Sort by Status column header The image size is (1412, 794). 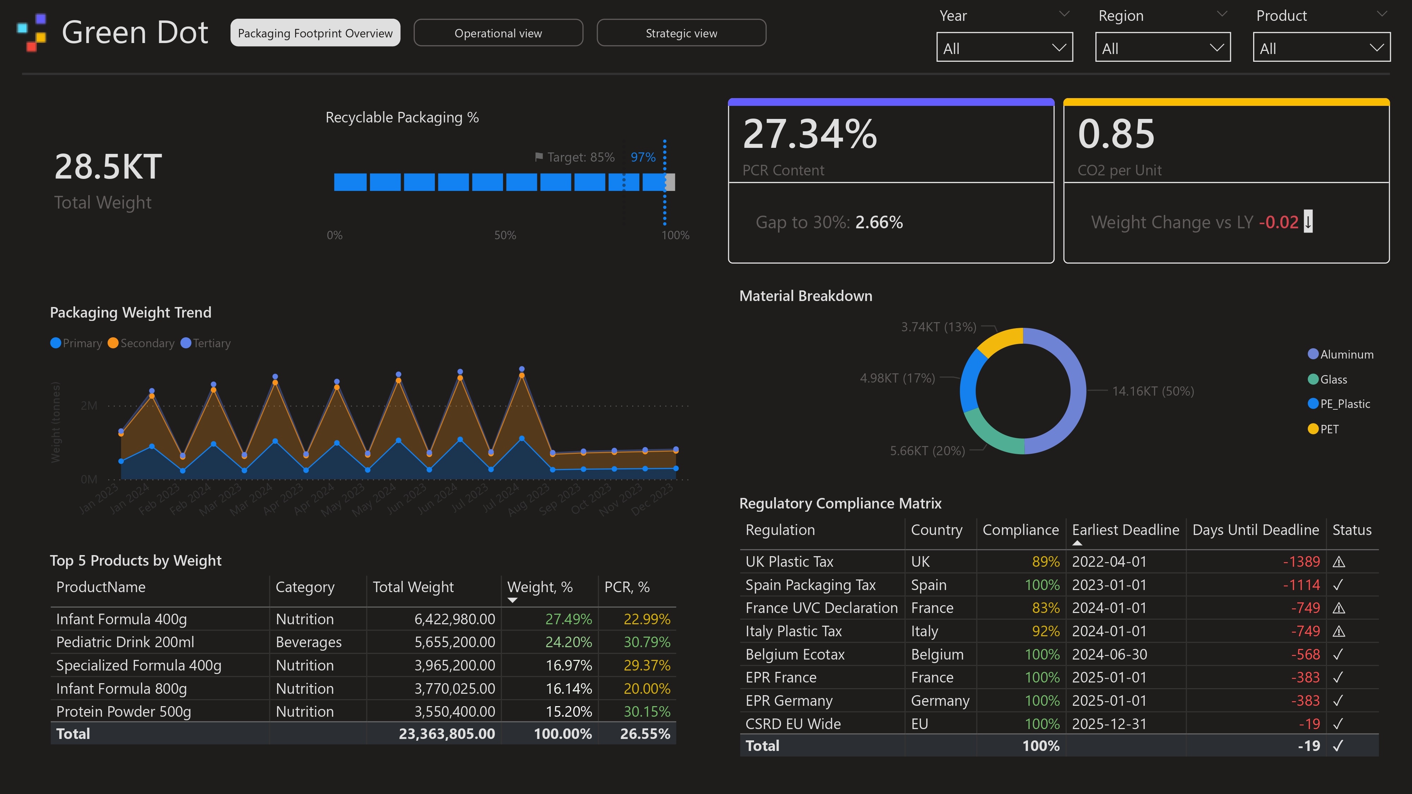click(1352, 530)
